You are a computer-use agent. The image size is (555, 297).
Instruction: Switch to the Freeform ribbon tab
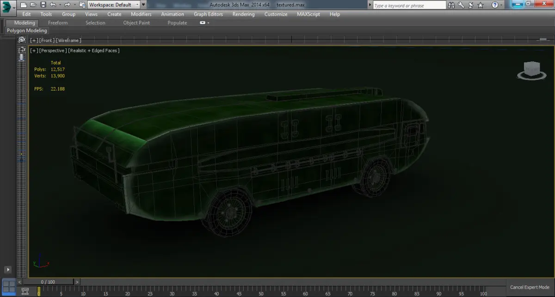click(58, 23)
